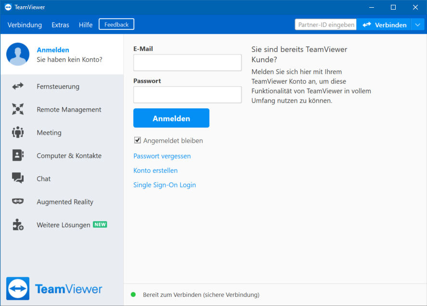Open the Extras menu

point(60,25)
